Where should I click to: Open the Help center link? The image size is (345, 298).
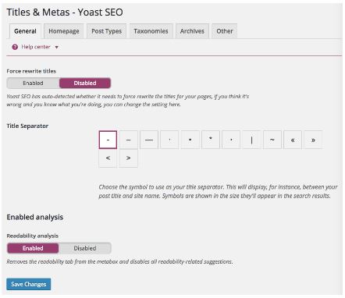(36, 47)
